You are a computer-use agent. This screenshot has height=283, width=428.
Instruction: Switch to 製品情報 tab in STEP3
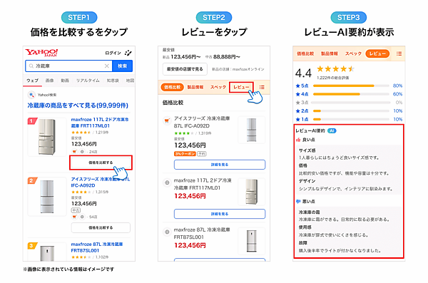pyautogui.click(x=329, y=53)
